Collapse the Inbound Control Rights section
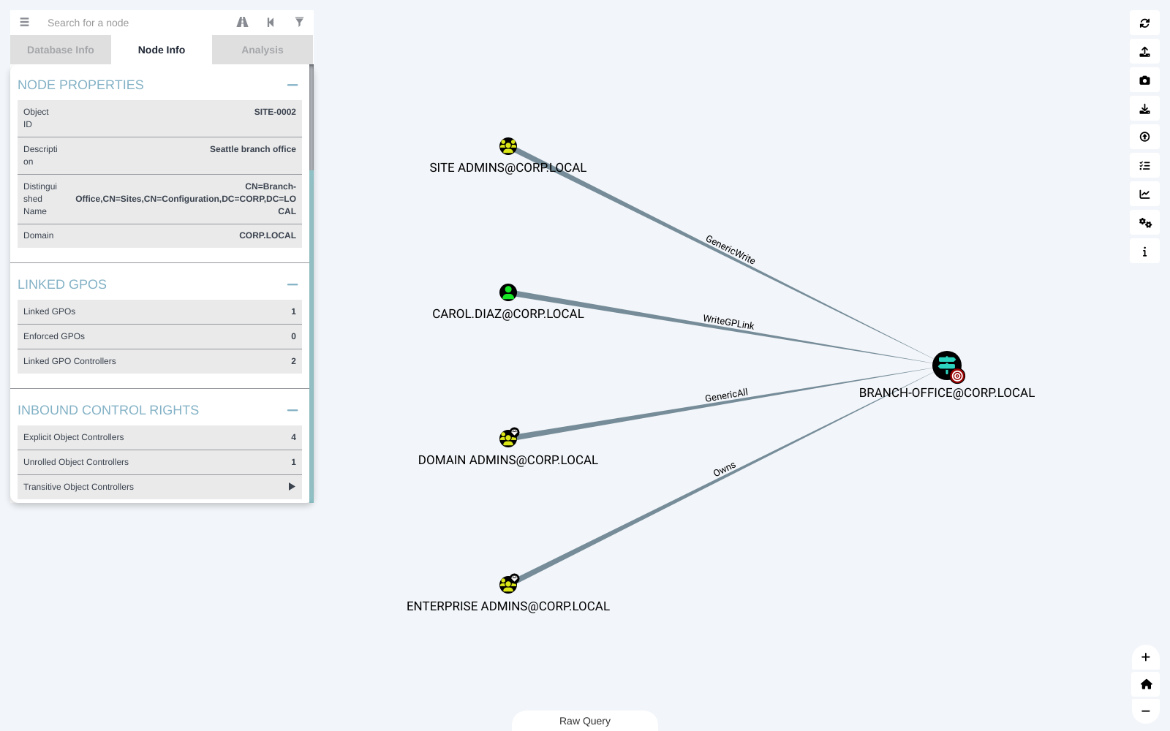Image resolution: width=1170 pixels, height=731 pixels. point(292,410)
